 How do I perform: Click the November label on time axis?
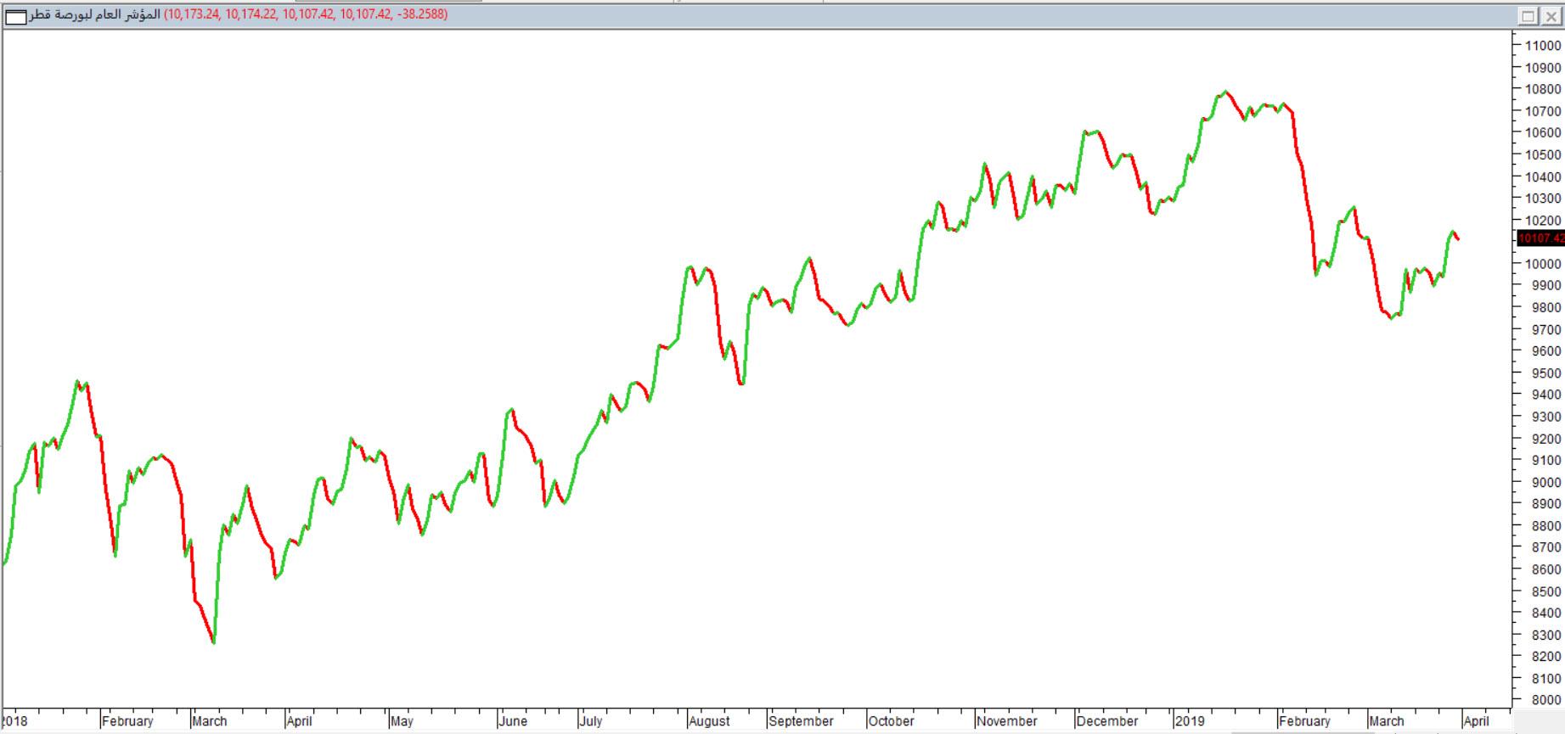click(x=1007, y=721)
